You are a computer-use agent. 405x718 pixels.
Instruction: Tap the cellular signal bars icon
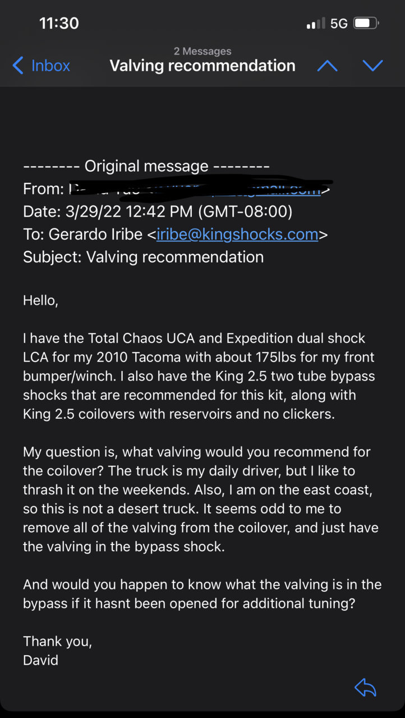click(x=316, y=24)
